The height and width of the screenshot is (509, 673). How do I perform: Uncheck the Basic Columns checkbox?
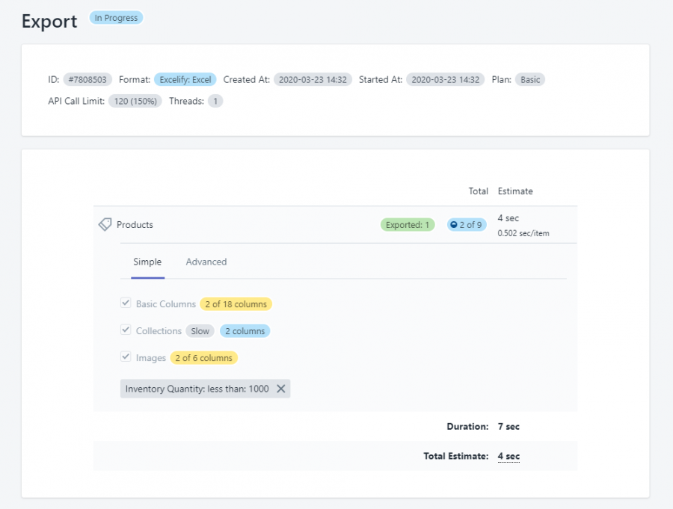tap(126, 303)
